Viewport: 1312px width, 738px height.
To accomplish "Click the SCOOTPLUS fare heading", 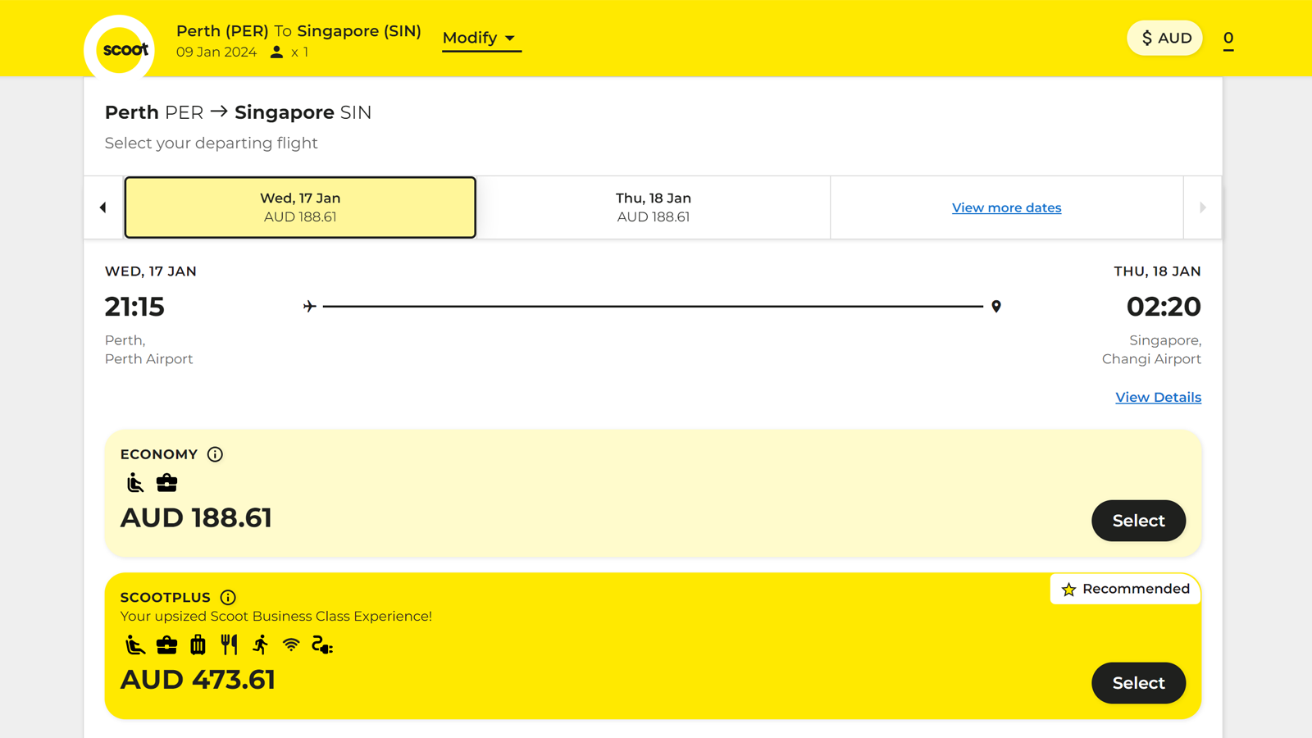I will (x=166, y=598).
